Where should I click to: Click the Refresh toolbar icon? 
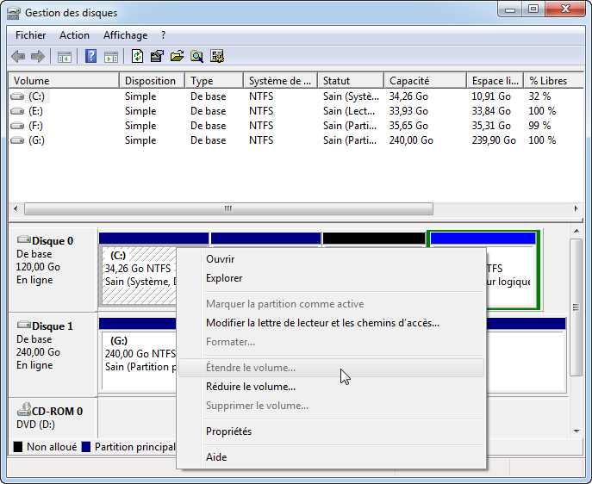[137, 57]
